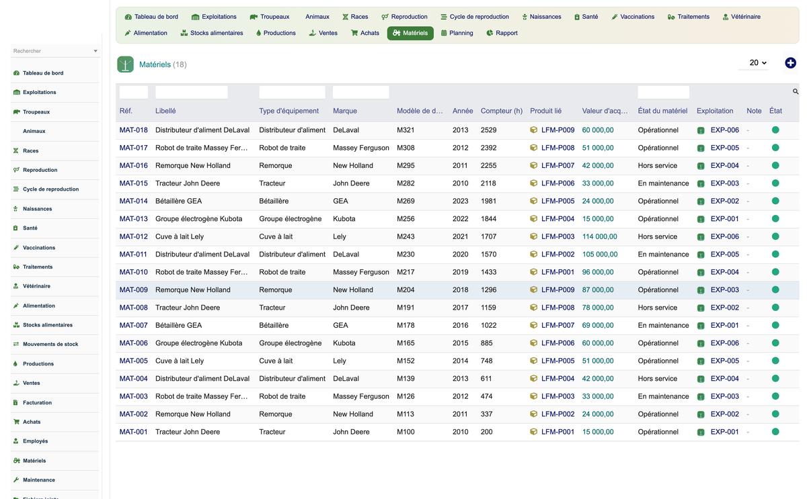Image resolution: width=807 pixels, height=499 pixels.
Task: Click Vaccinations syringe icon in sidebar
Action: coord(16,248)
